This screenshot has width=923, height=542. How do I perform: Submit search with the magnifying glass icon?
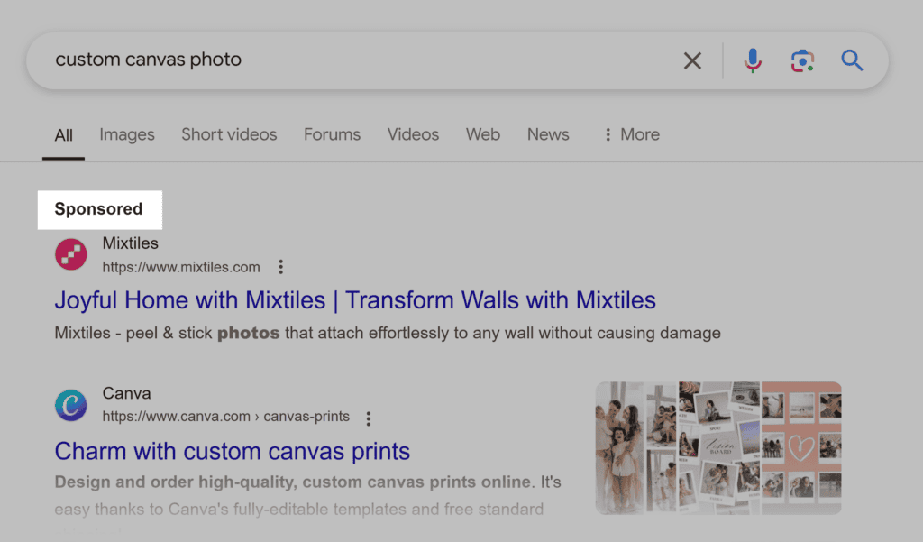pyautogui.click(x=852, y=60)
